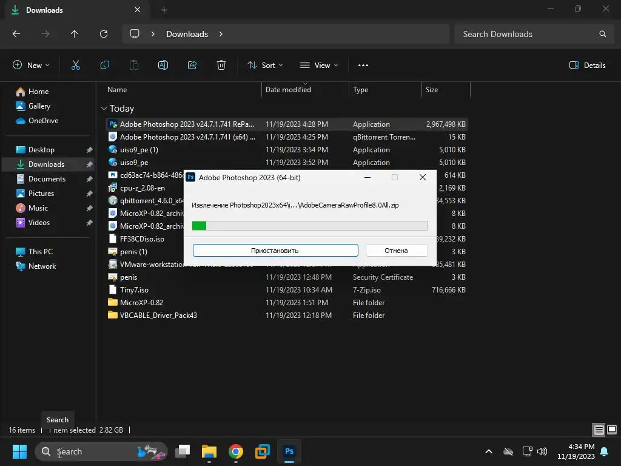Screen dimensions: 621x466
Task: Close the Downloads tab
Action: coord(138,10)
